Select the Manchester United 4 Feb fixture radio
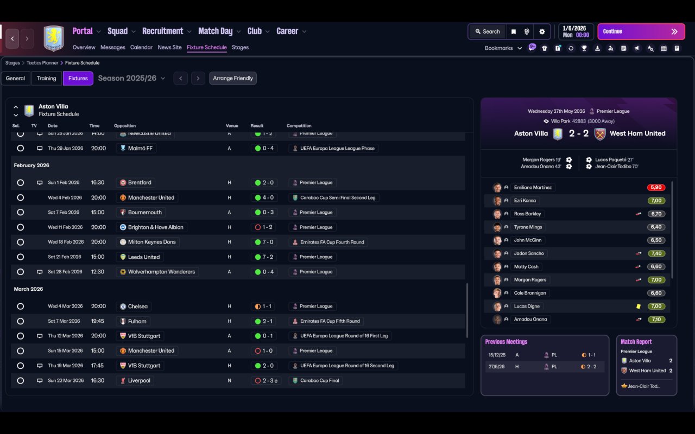Image resolution: width=695 pixels, height=434 pixels. pos(20,197)
